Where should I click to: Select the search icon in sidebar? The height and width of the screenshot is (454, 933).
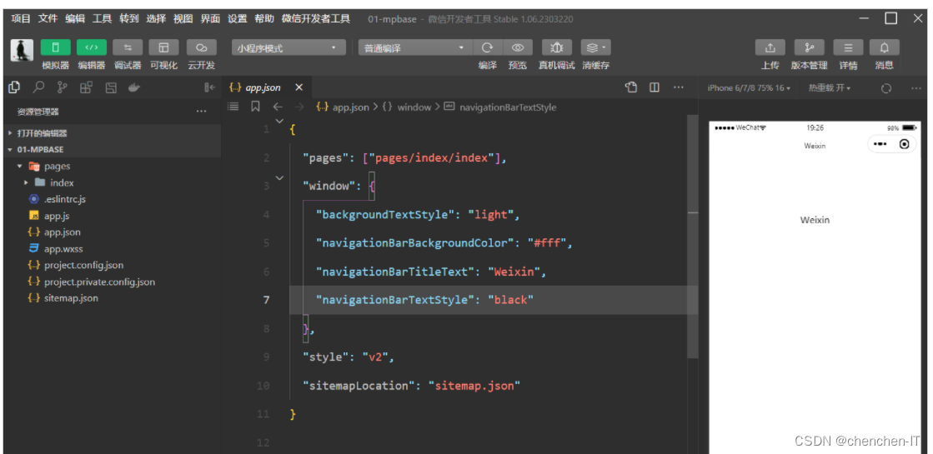click(38, 87)
